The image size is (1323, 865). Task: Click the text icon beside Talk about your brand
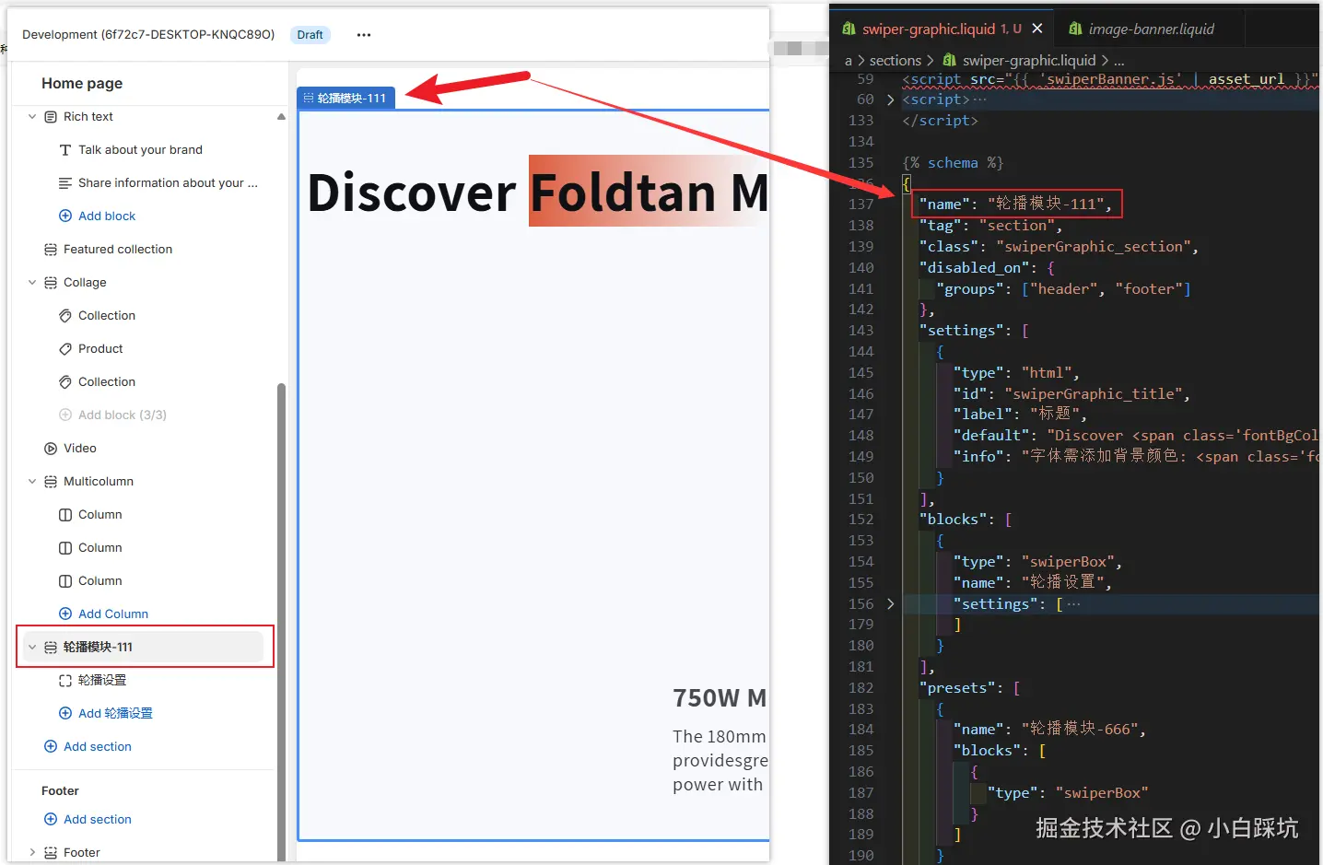point(65,150)
